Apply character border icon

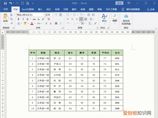click(x=61, y=15)
